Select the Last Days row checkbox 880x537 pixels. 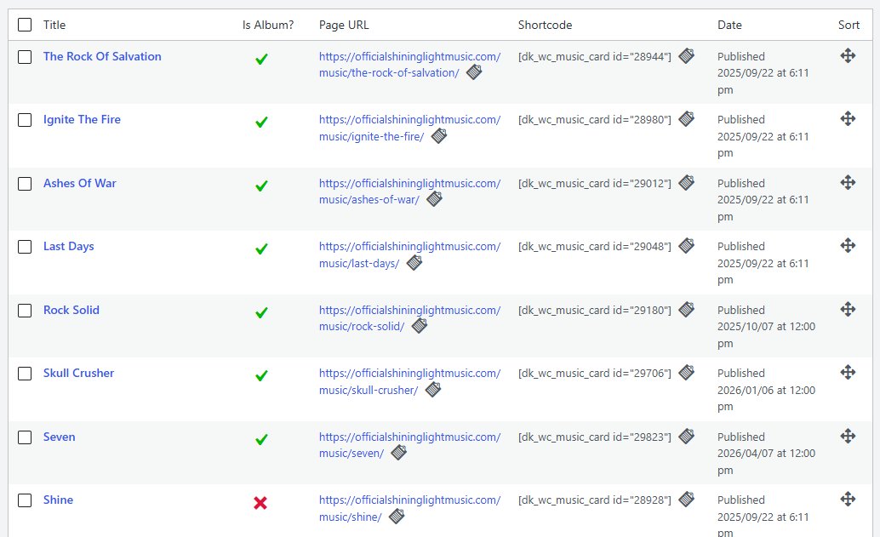(x=25, y=247)
